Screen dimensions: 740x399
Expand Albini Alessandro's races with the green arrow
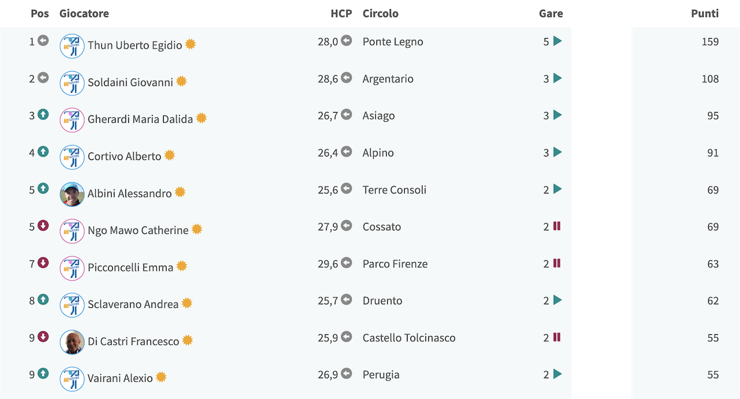tap(557, 189)
